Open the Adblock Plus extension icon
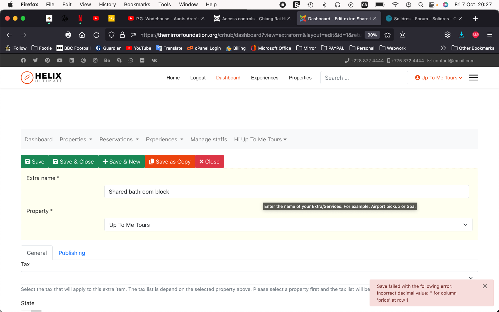 [475, 35]
